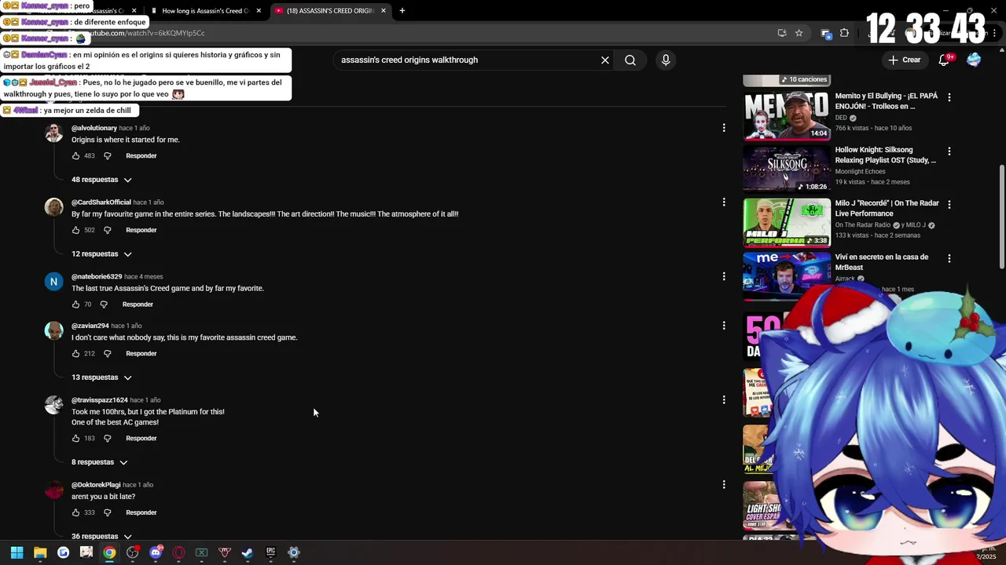This screenshot has width=1006, height=565.
Task: Dislike @DoktorekPlagi's comment
Action: coord(108,513)
